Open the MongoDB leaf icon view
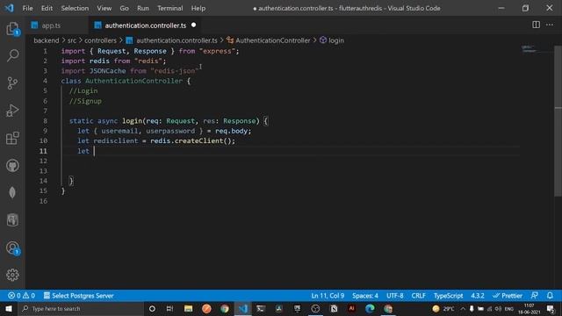This screenshot has width=562, height=316. click(x=12, y=193)
